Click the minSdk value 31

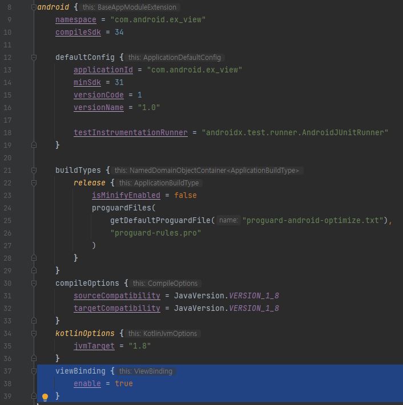click(119, 82)
